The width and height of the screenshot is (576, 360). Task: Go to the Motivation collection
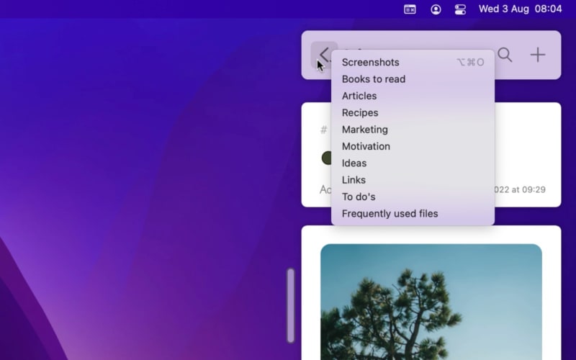coord(413,146)
